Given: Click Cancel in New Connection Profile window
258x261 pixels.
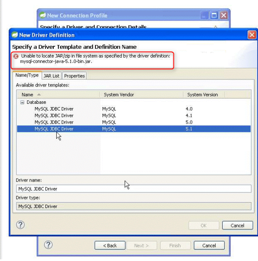Looking at the screenshot, I should tap(209, 245).
